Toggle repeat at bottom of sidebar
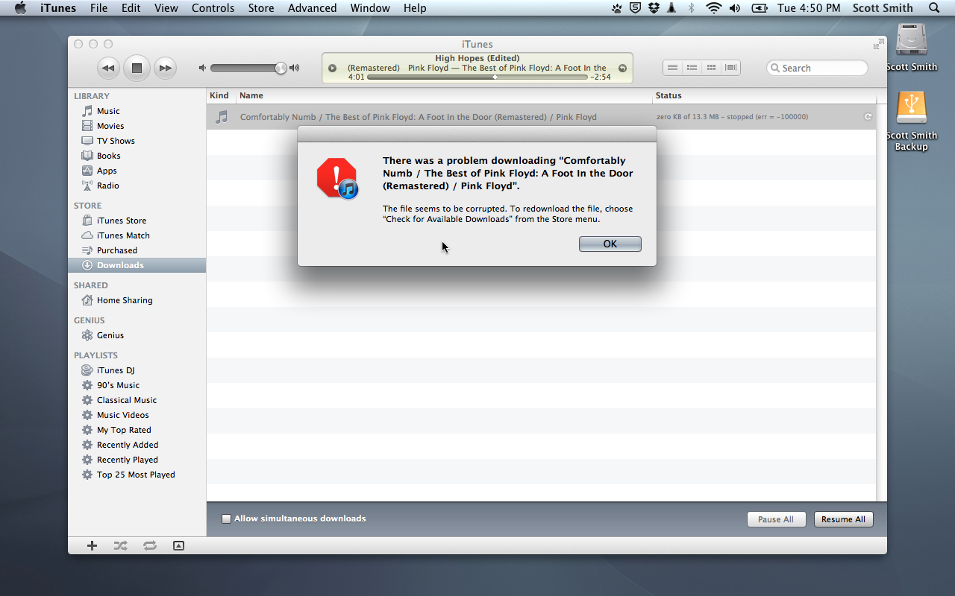The width and height of the screenshot is (955, 596). coord(150,545)
